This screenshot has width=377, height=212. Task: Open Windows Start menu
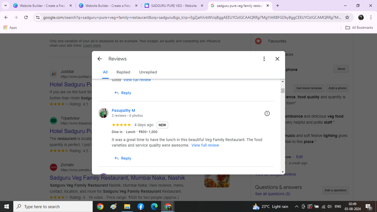pos(7,206)
